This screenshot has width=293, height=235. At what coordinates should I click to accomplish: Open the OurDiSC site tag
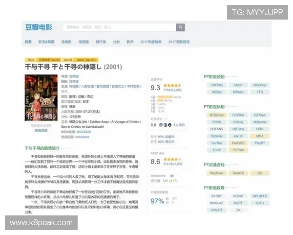pos(238,143)
